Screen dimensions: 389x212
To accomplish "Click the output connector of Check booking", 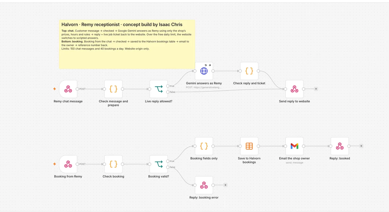I will pyautogui.click(x=123, y=164).
